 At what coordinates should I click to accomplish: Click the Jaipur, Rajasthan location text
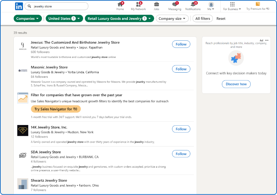tap(91, 48)
